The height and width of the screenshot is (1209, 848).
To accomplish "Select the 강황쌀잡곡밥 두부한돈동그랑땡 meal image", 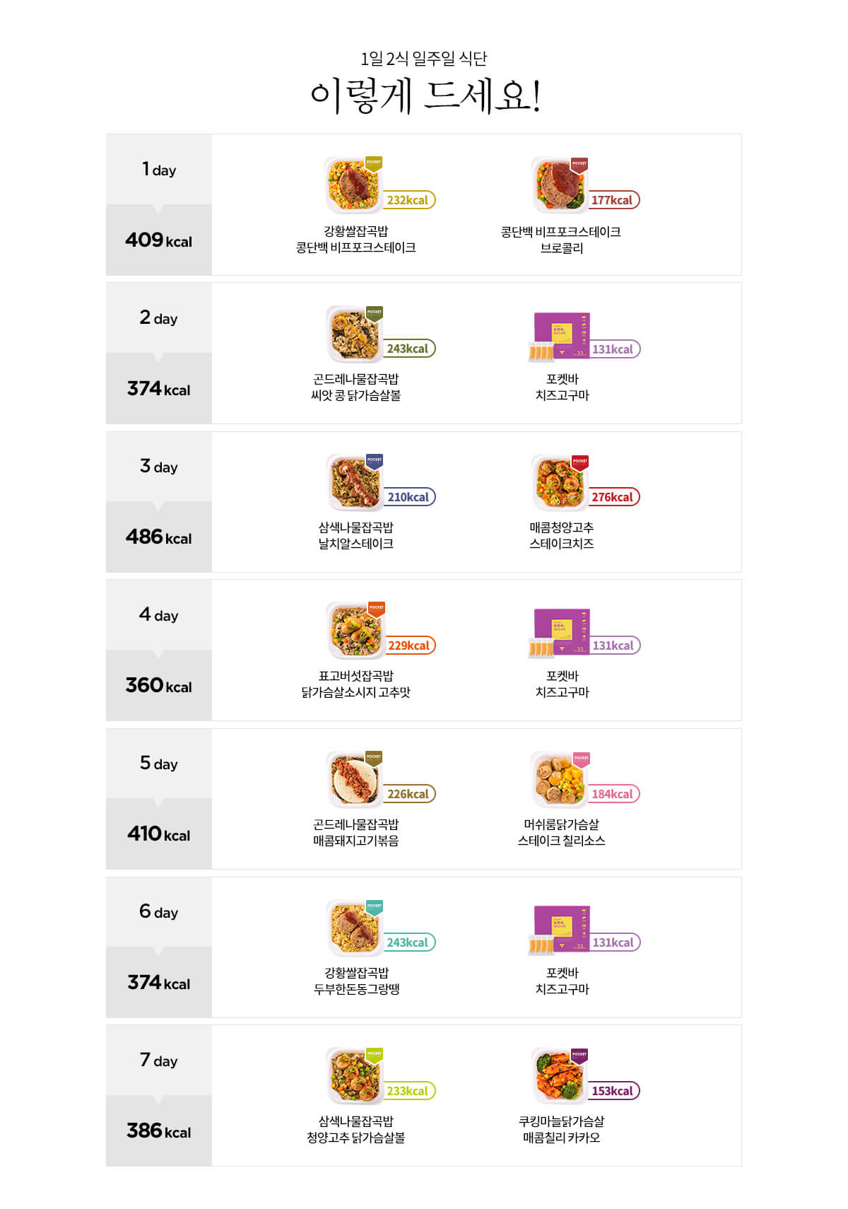I will pyautogui.click(x=354, y=928).
